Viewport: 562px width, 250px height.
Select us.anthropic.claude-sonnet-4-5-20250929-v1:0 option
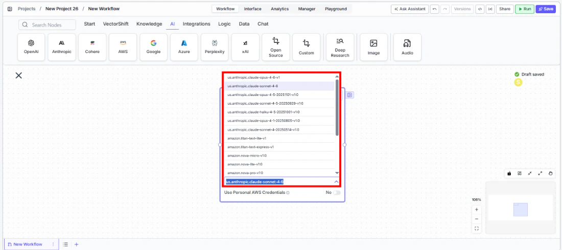[x=279, y=104]
